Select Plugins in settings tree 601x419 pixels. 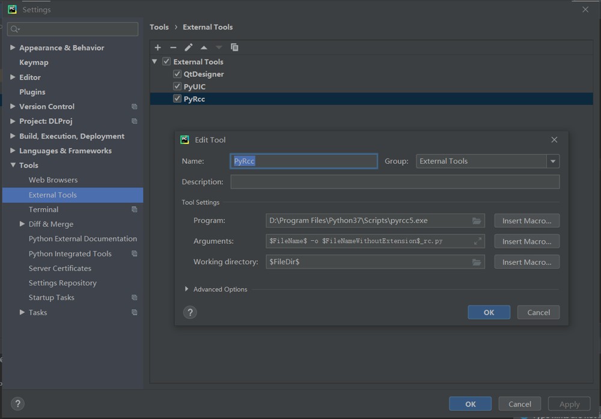[32, 92]
